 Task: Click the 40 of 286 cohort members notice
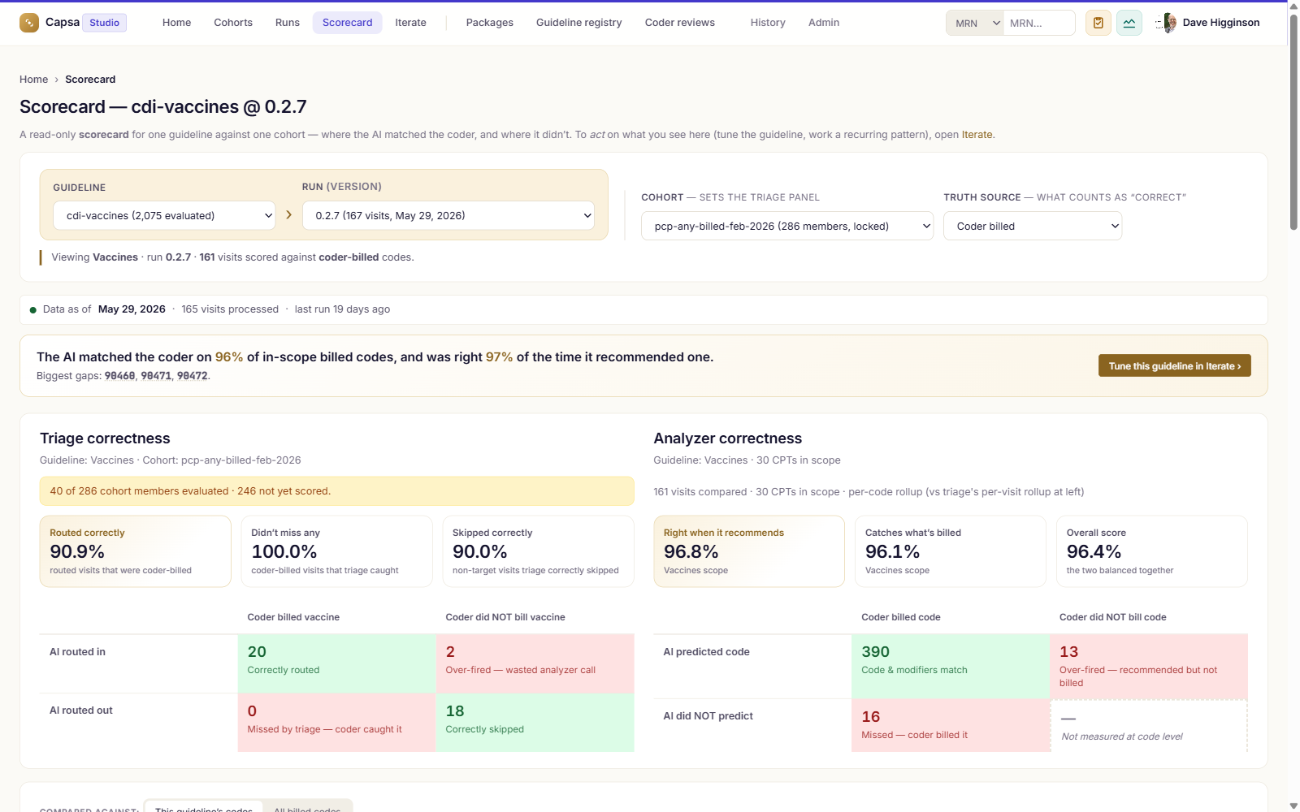pos(336,491)
